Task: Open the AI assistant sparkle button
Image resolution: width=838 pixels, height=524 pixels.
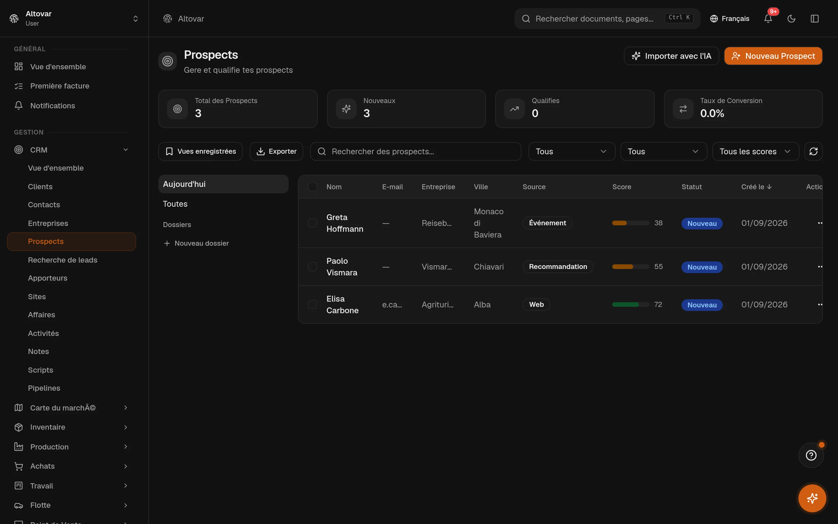Action: coord(812,498)
